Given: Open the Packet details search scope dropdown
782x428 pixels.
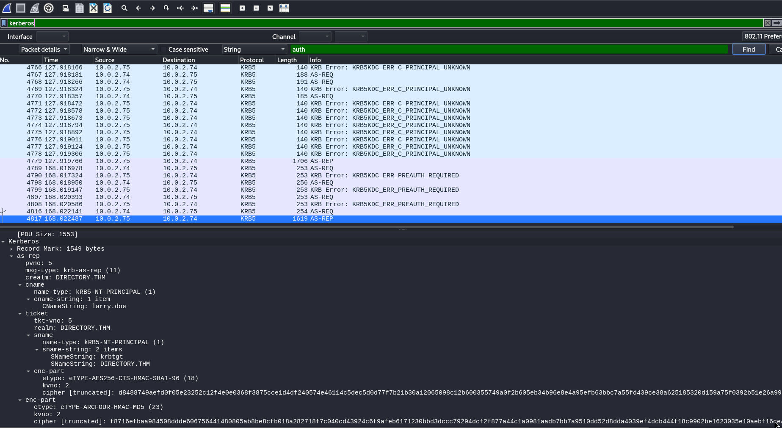Looking at the screenshot, I should (44, 49).
